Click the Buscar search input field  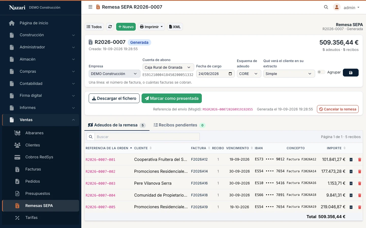tap(147, 137)
